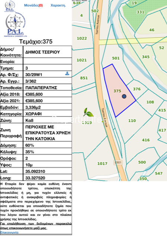Click parcel number 416
This screenshot has width=167, height=239.
click(146, 140)
